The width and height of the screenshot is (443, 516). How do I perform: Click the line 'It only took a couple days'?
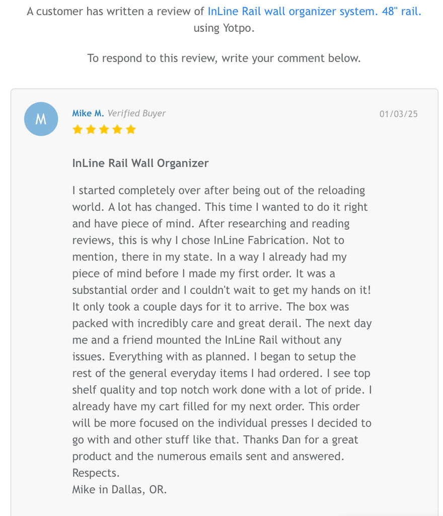tap(210, 307)
